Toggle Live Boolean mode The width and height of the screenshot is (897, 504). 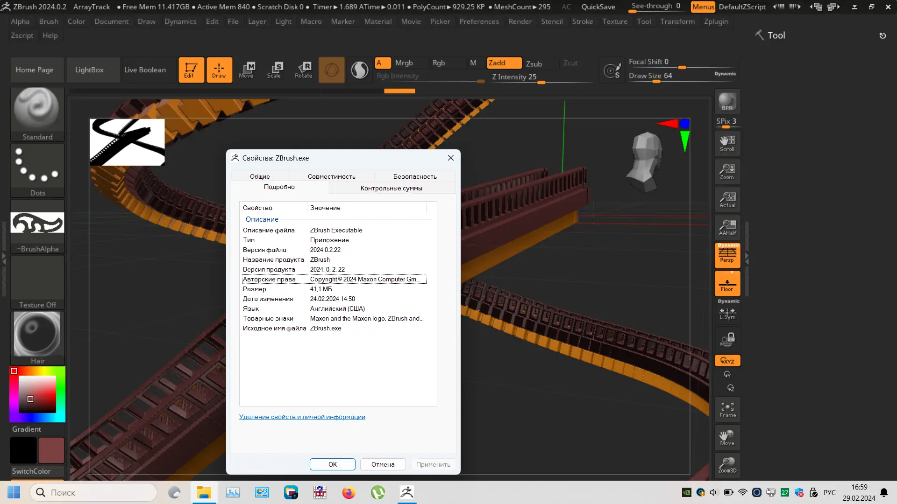click(x=145, y=70)
